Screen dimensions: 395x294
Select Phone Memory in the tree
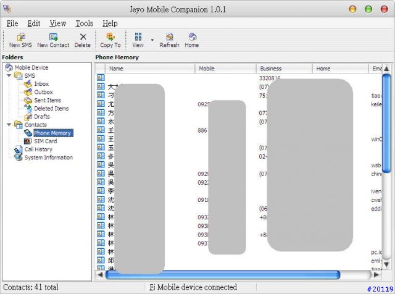pyautogui.click(x=54, y=133)
